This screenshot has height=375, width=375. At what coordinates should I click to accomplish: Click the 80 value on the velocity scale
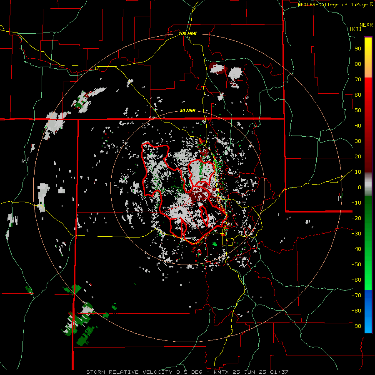pyautogui.click(x=358, y=64)
